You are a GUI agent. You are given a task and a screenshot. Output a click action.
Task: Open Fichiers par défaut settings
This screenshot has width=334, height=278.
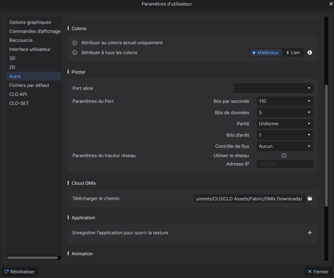tap(34, 85)
